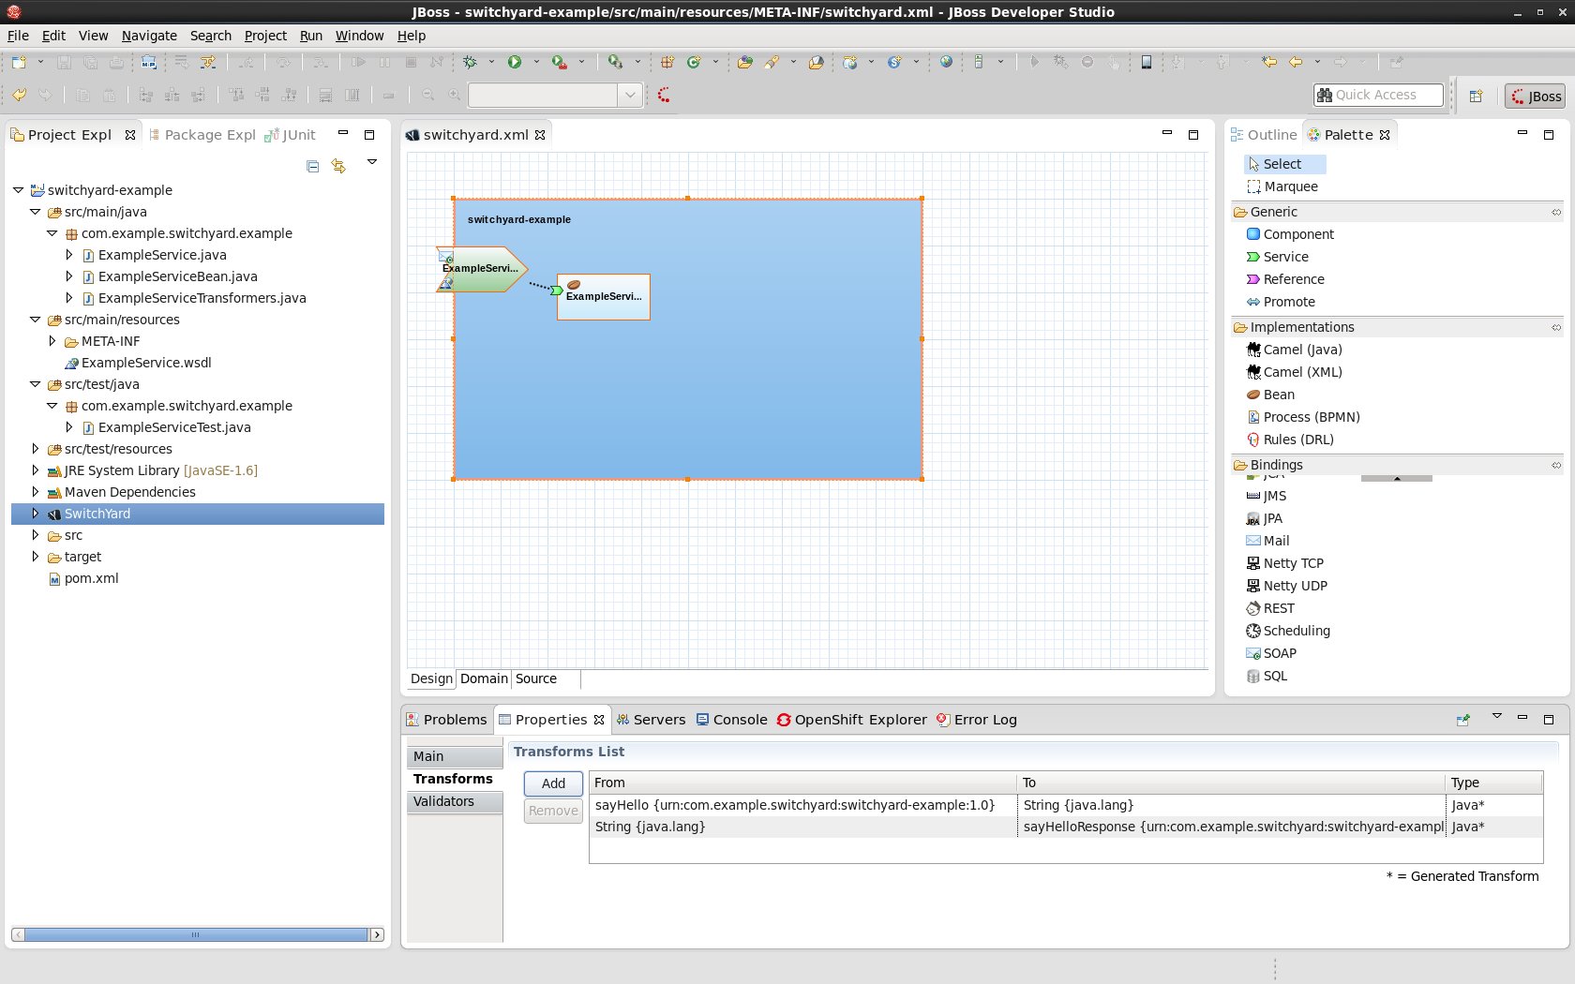
Task: Pick the Service tool in Palette
Action: click(1277, 257)
